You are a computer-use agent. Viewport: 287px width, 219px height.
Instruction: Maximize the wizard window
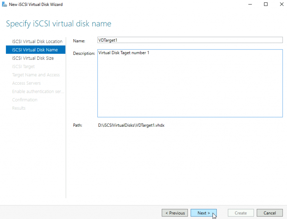(x=266, y=4)
